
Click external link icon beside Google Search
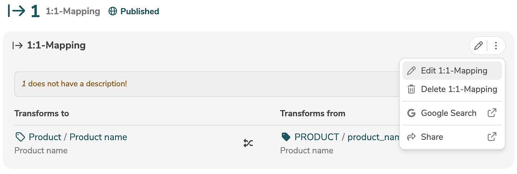[x=492, y=113]
